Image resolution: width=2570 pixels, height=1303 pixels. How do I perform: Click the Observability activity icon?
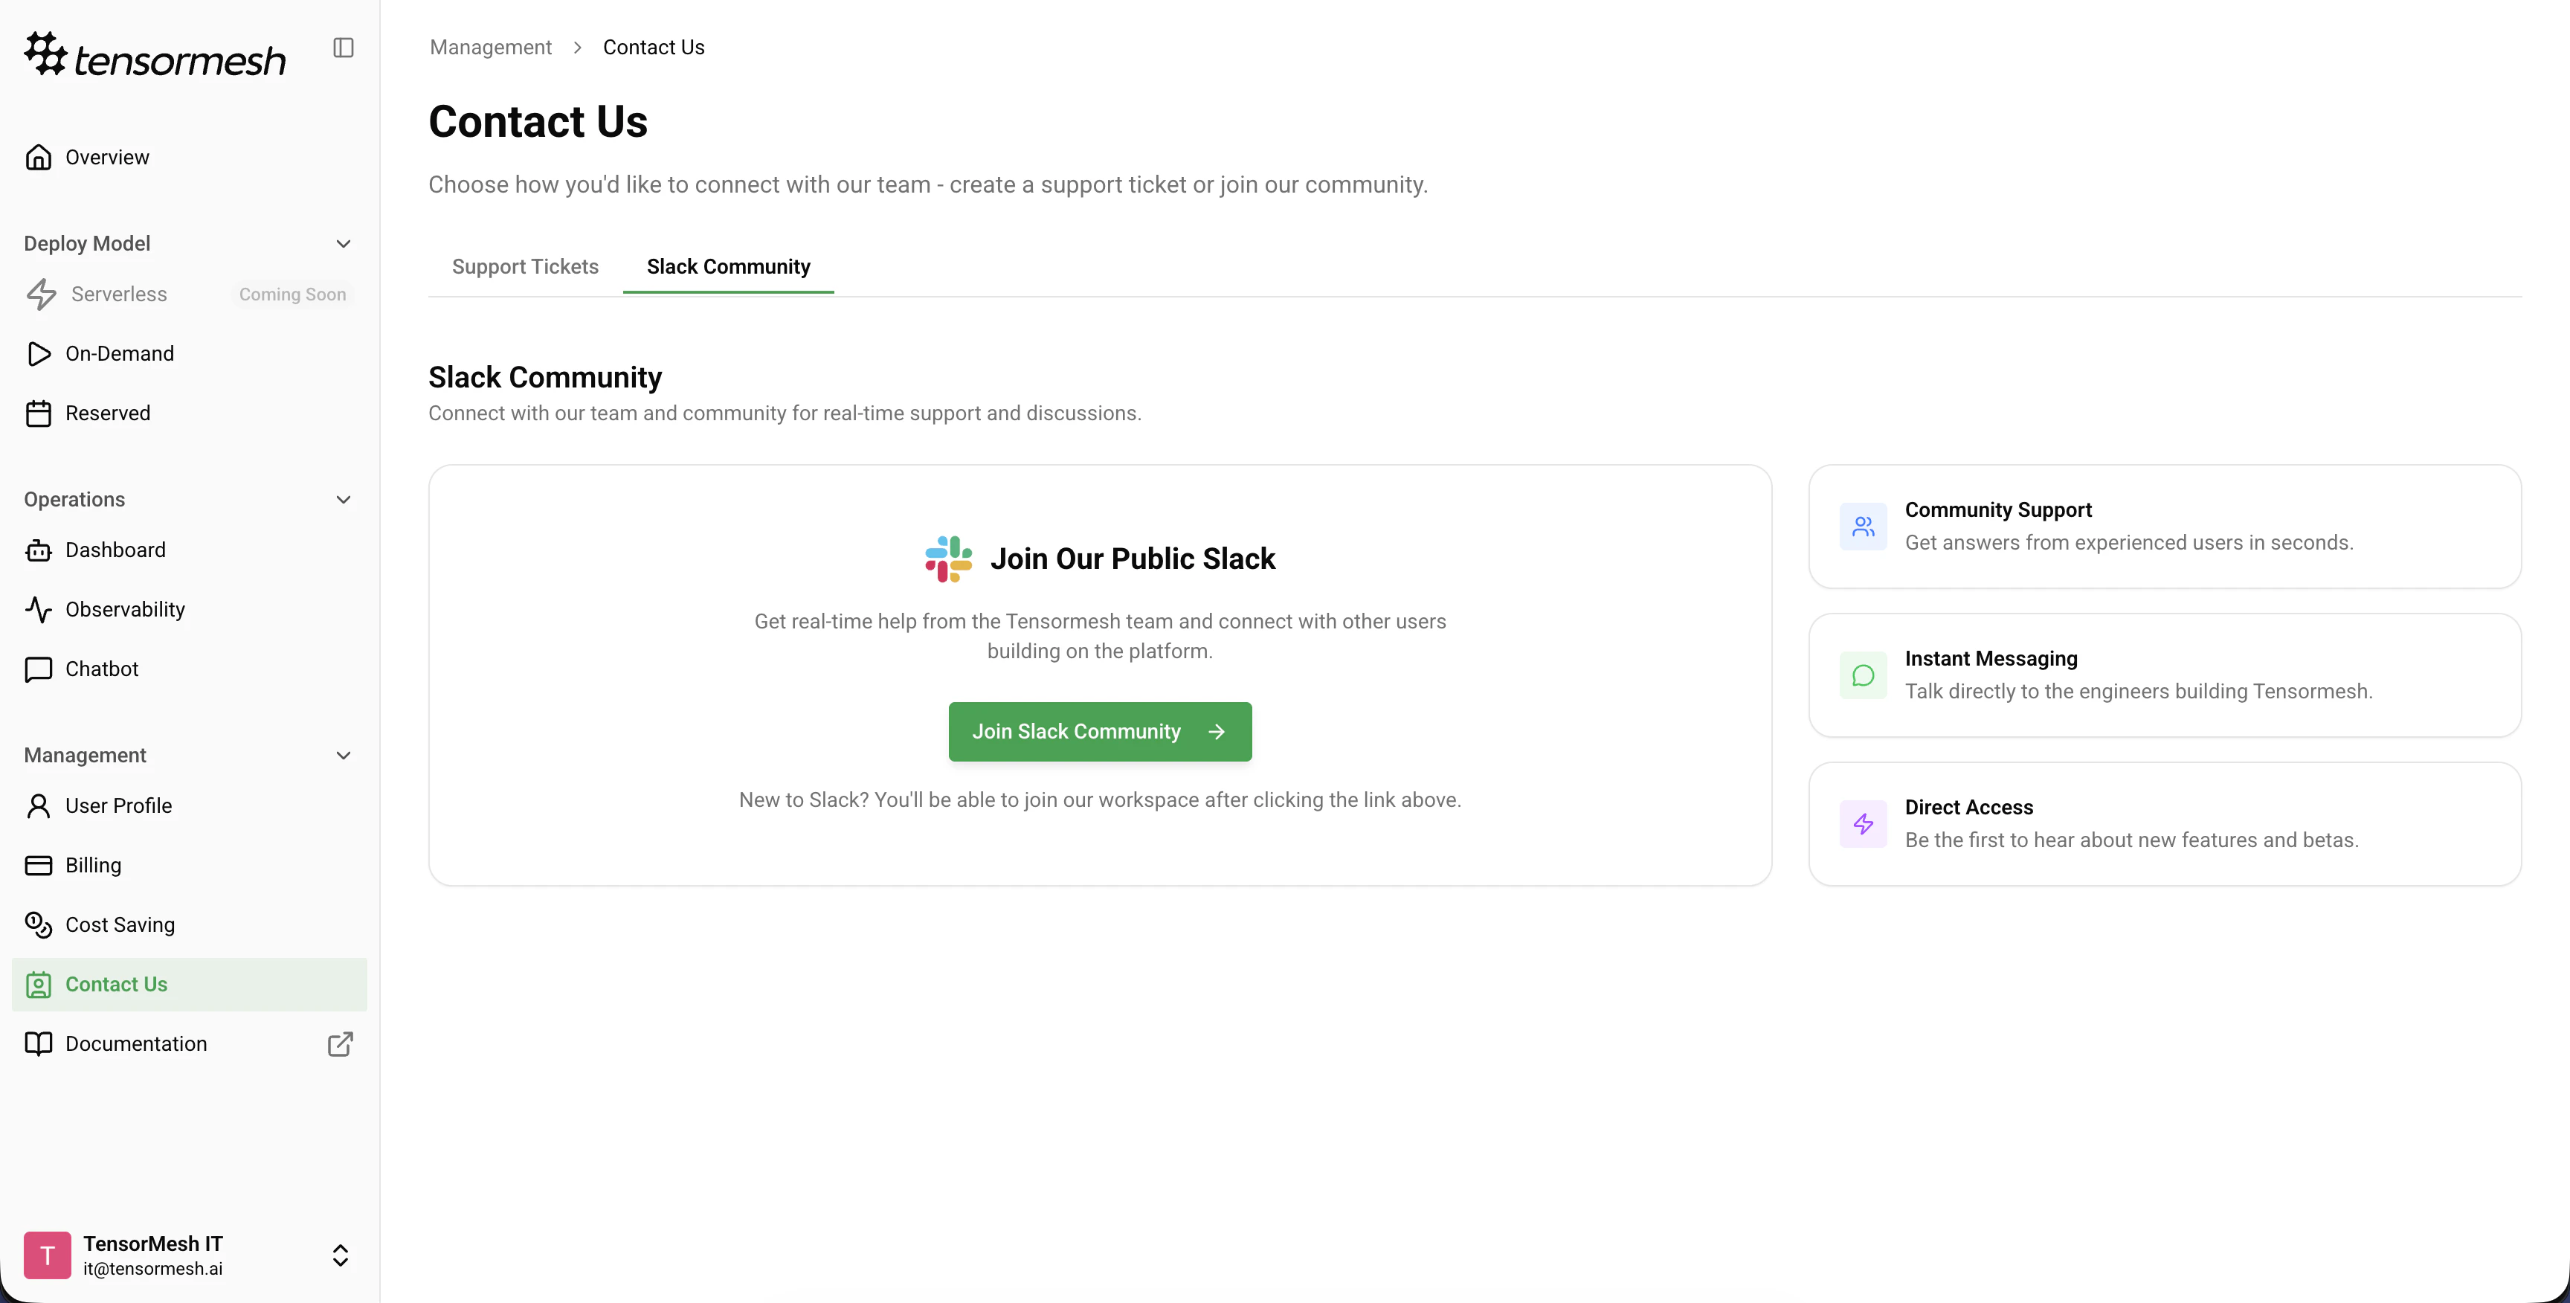click(x=39, y=610)
